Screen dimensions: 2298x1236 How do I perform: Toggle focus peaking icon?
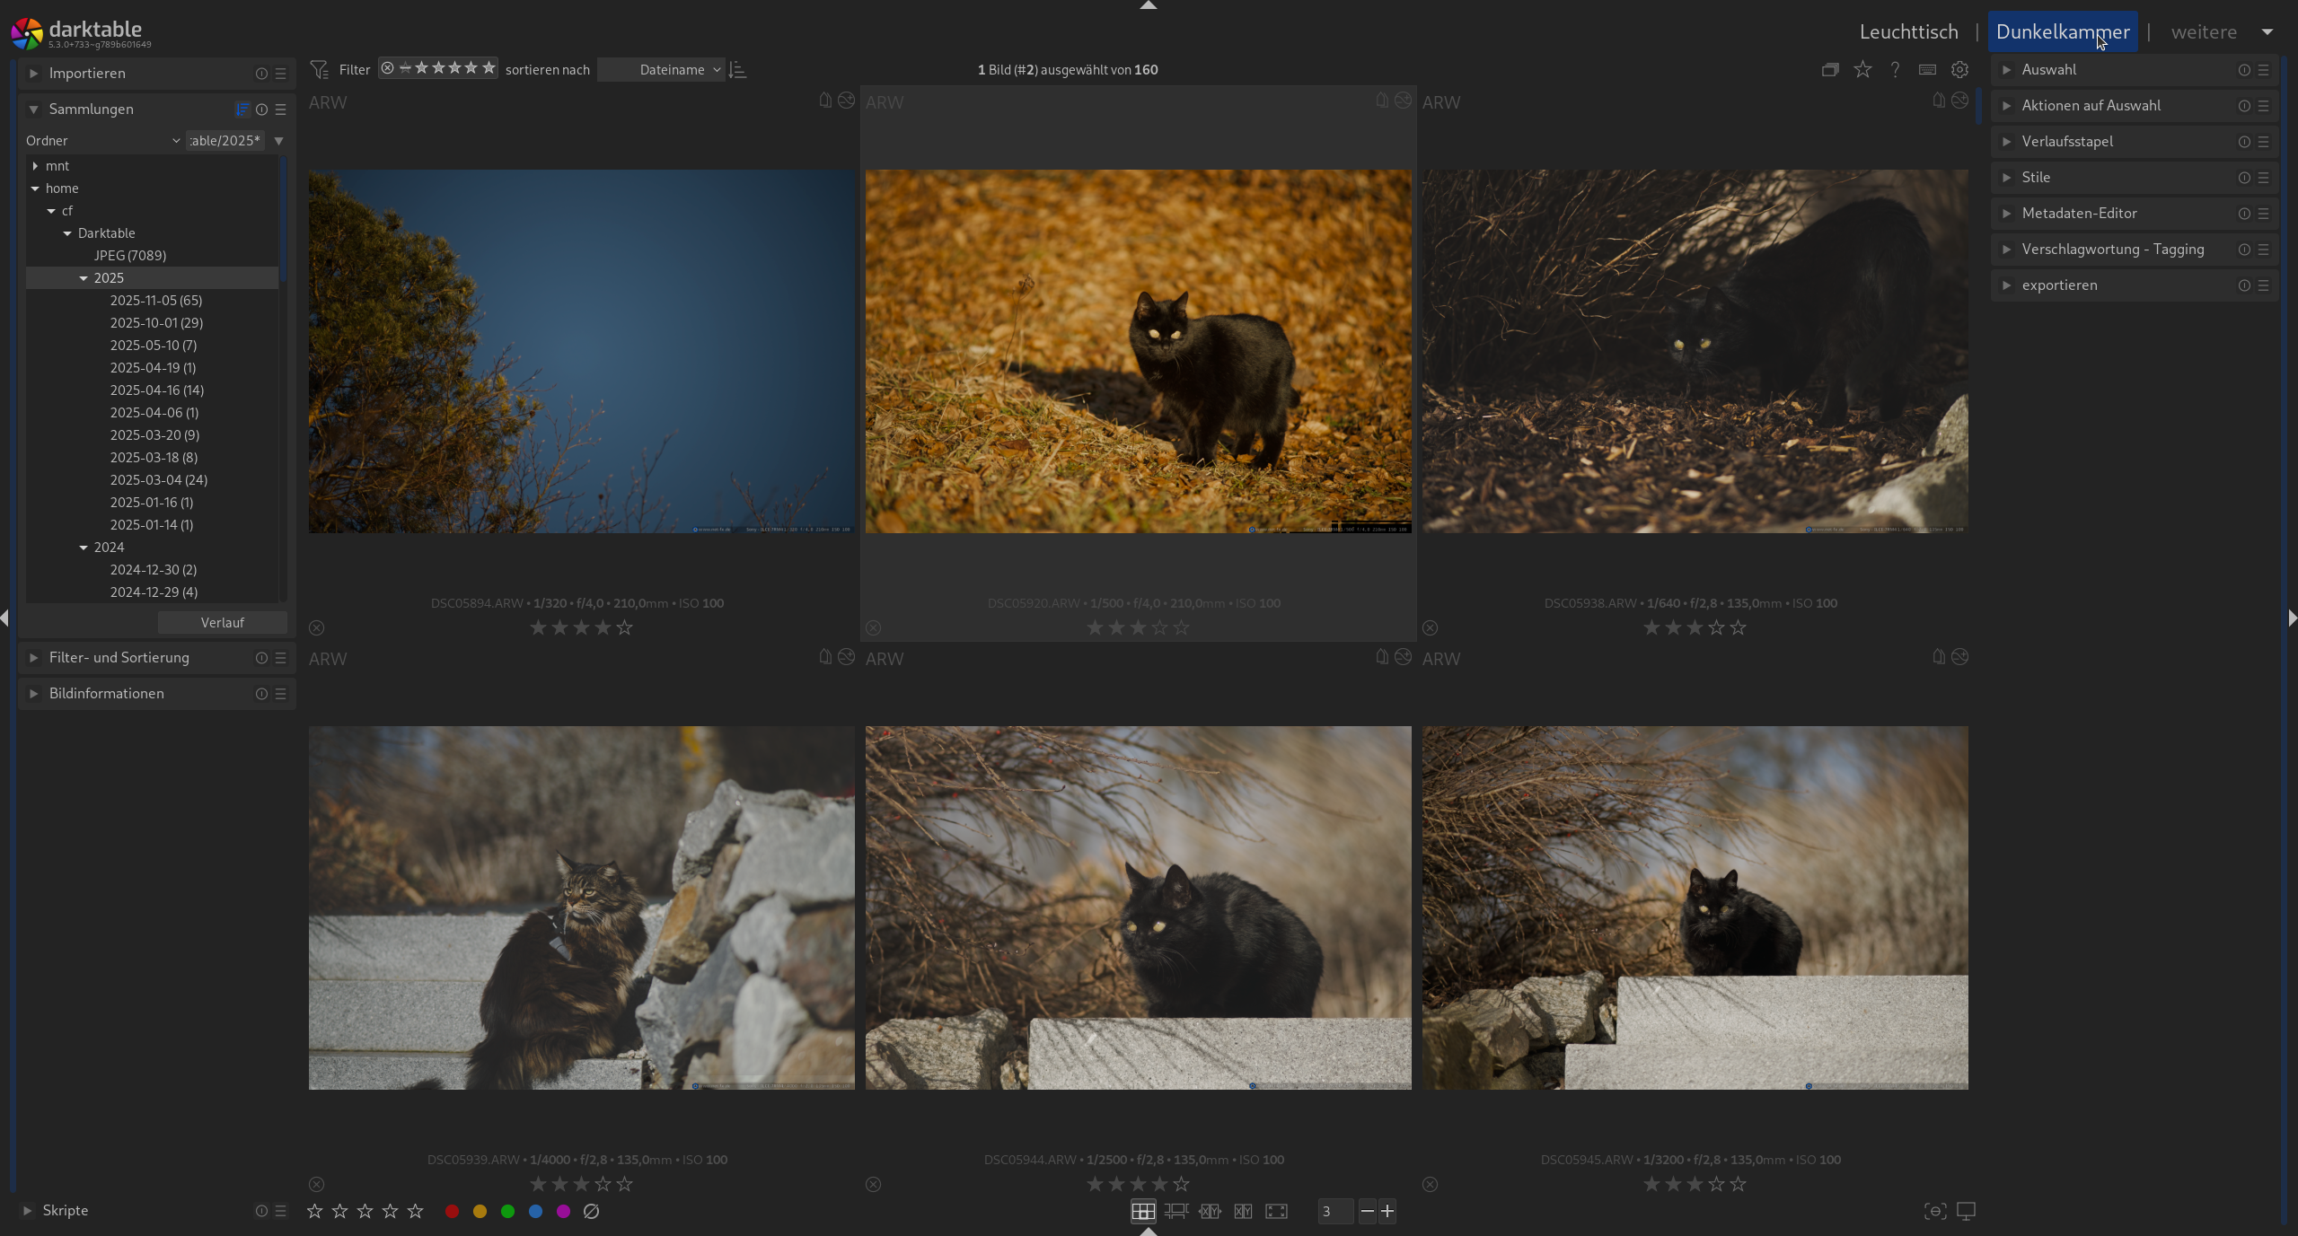[1934, 1211]
